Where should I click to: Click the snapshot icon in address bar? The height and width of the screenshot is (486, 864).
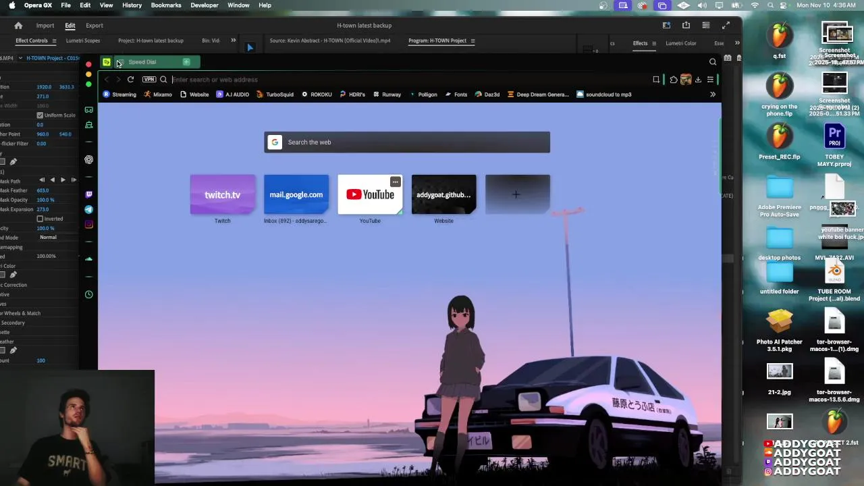tap(655, 80)
